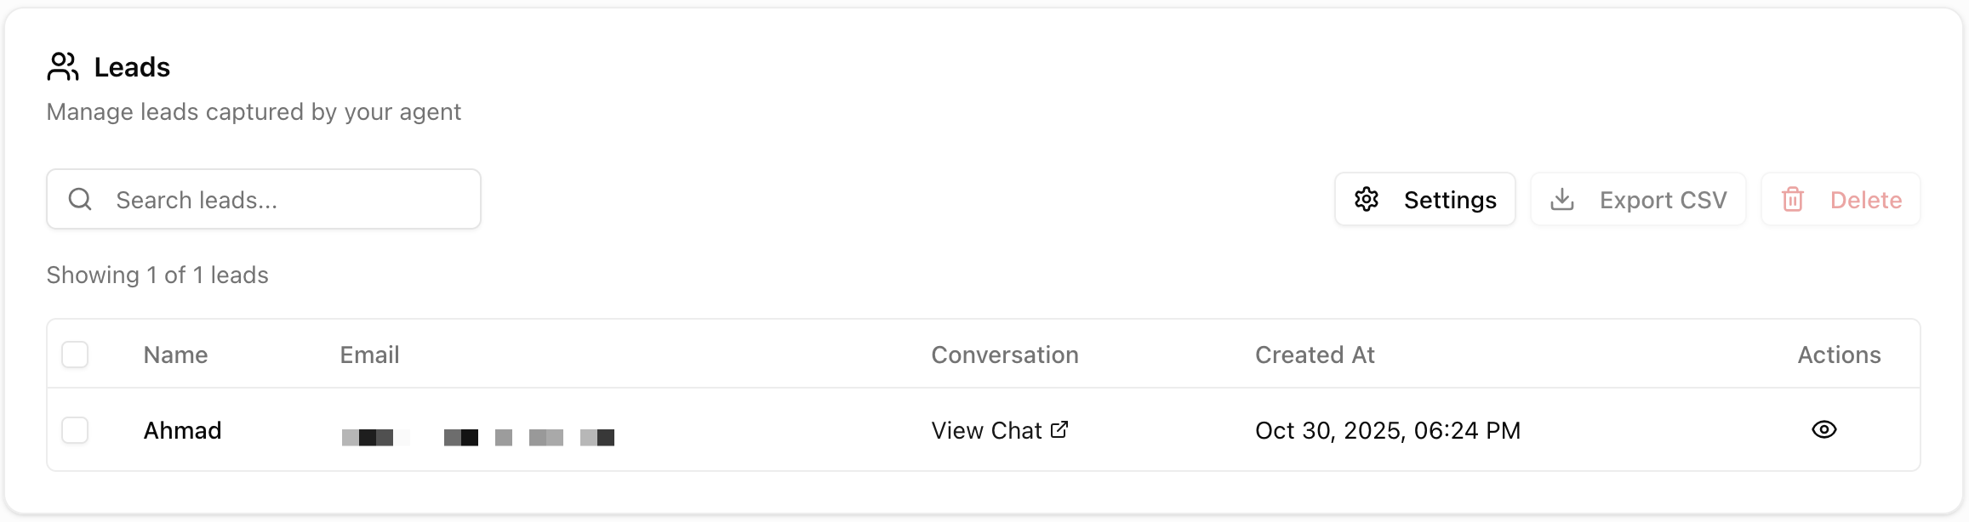Tick the select-all checkbox in table header

click(x=75, y=355)
